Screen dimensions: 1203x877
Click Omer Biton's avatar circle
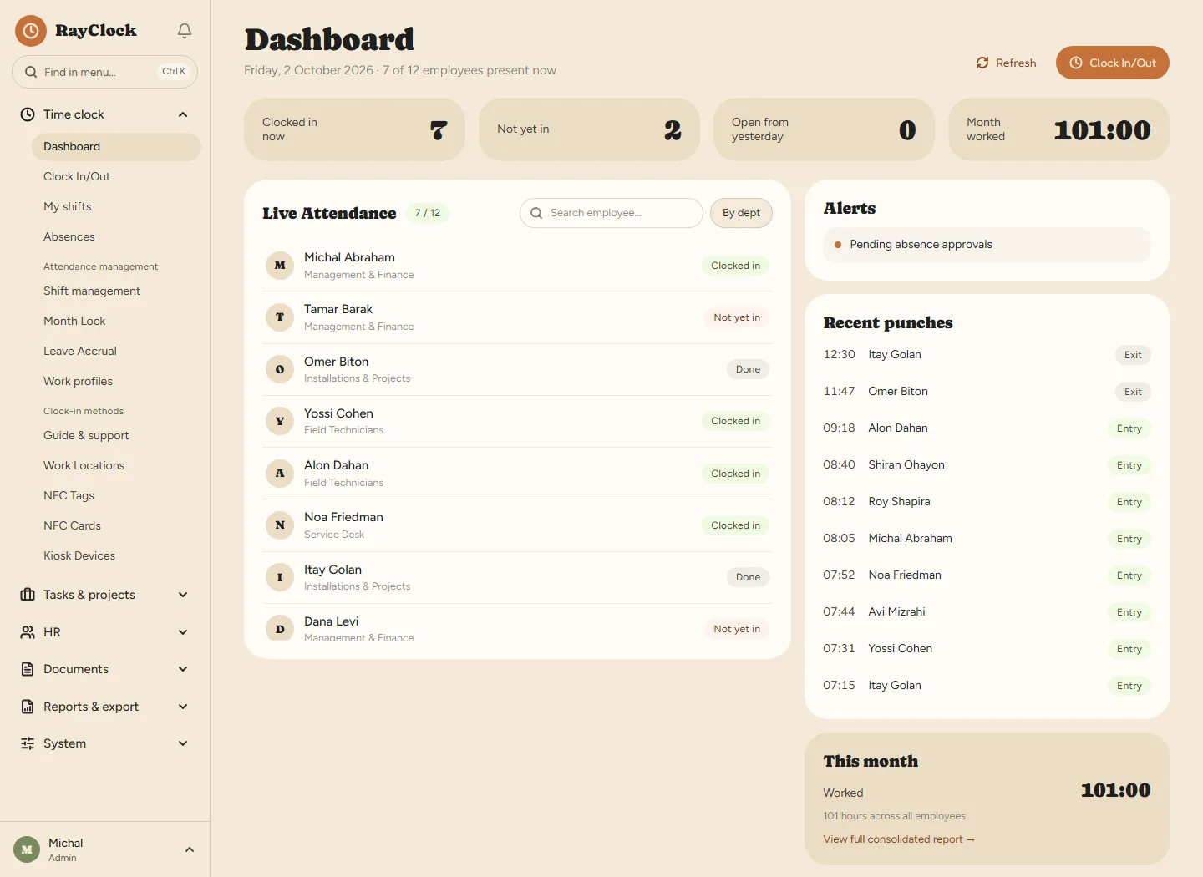click(x=280, y=369)
